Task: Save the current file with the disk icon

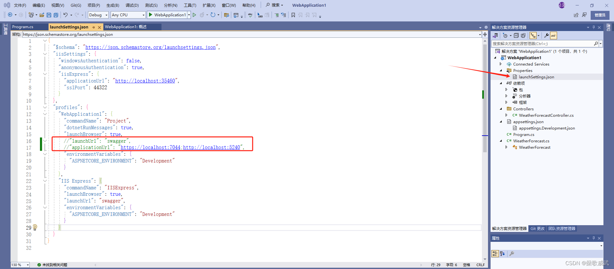Action: pyautogui.click(x=49, y=15)
